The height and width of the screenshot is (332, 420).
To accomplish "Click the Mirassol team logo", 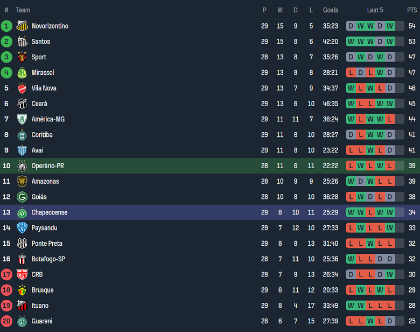I will (x=22, y=73).
